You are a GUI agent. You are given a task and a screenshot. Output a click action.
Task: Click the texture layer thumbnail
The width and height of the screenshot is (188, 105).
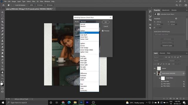pos(159,69)
